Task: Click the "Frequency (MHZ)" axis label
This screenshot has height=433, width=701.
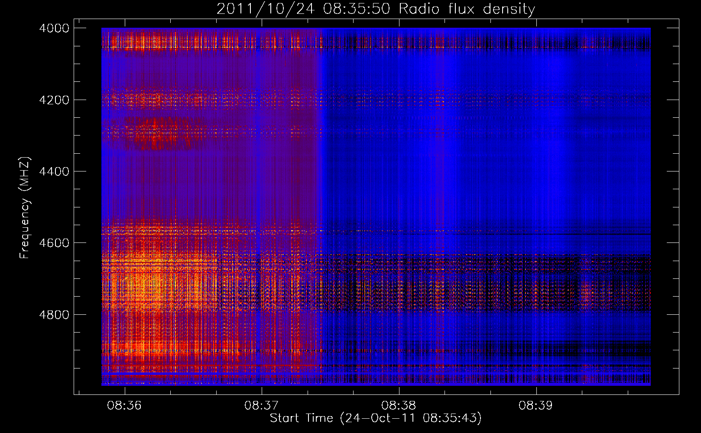Action: [25, 208]
